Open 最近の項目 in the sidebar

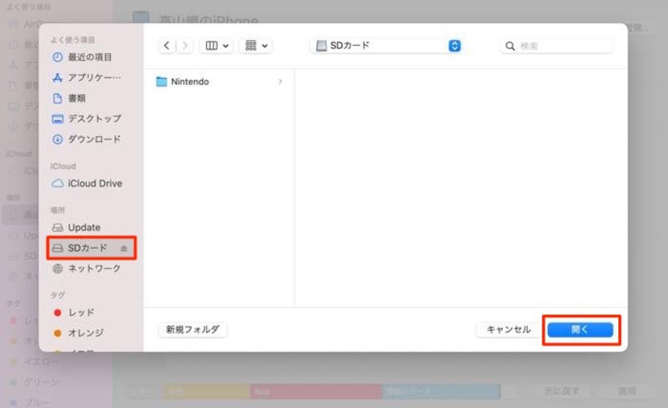[x=90, y=57]
